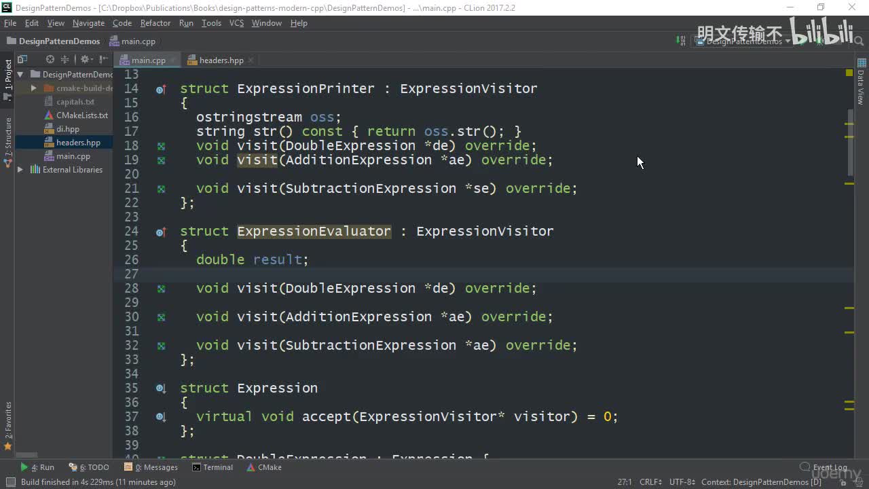This screenshot has height=489, width=869.
Task: Click the overridden marker on line 14
Action: (161, 89)
